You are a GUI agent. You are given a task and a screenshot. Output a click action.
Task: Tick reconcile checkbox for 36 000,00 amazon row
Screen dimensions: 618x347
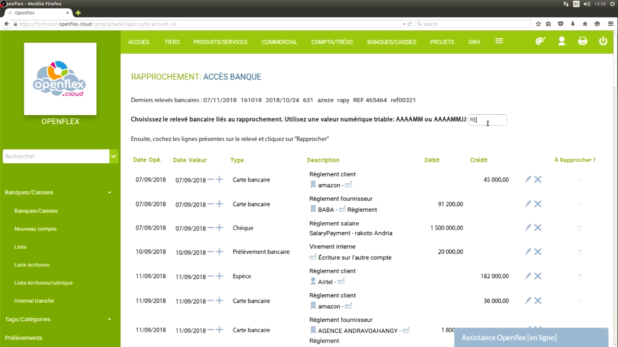[x=580, y=301]
